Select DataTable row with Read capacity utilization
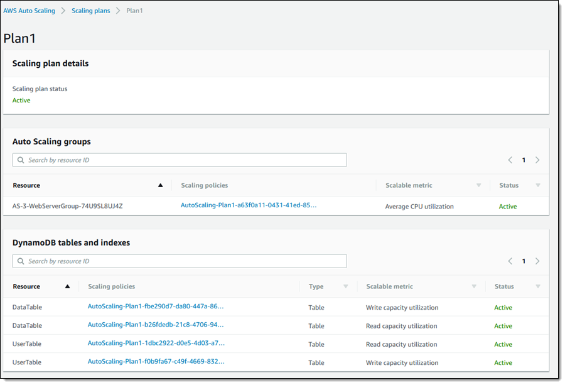Image resolution: width=565 pixels, height=385 pixels. tap(276, 325)
